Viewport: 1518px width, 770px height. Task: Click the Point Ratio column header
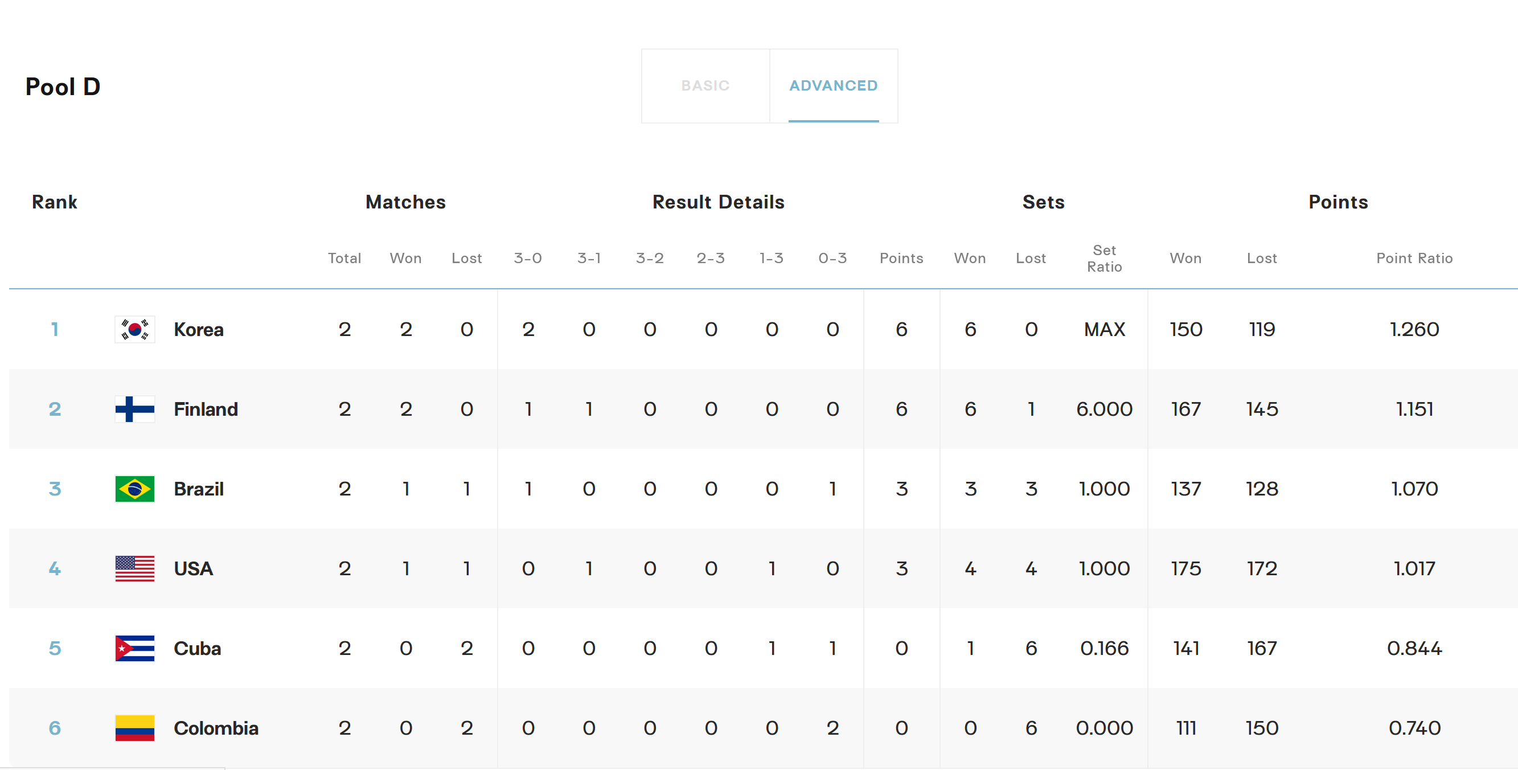[x=1414, y=258]
